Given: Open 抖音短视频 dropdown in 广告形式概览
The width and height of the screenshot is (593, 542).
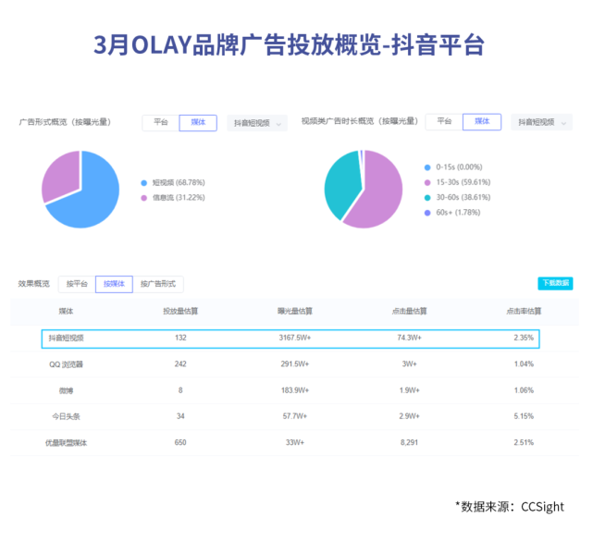Looking at the screenshot, I should tap(256, 123).
